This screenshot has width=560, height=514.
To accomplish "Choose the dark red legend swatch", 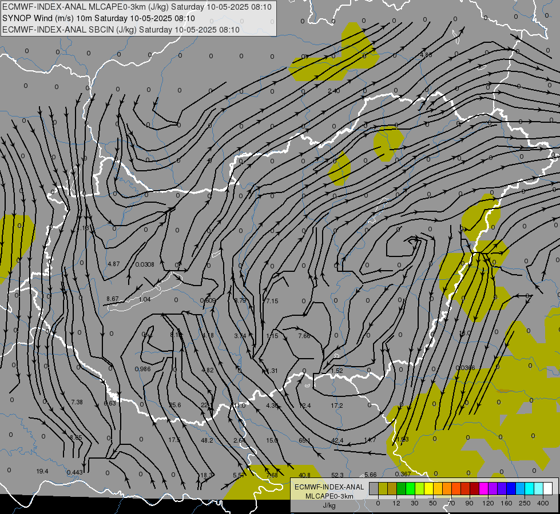I will [x=474, y=489].
